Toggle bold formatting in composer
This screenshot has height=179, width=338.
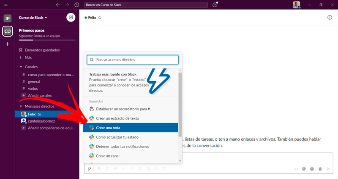coord(99,169)
